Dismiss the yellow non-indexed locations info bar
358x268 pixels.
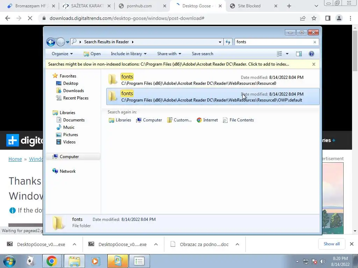click(x=314, y=64)
